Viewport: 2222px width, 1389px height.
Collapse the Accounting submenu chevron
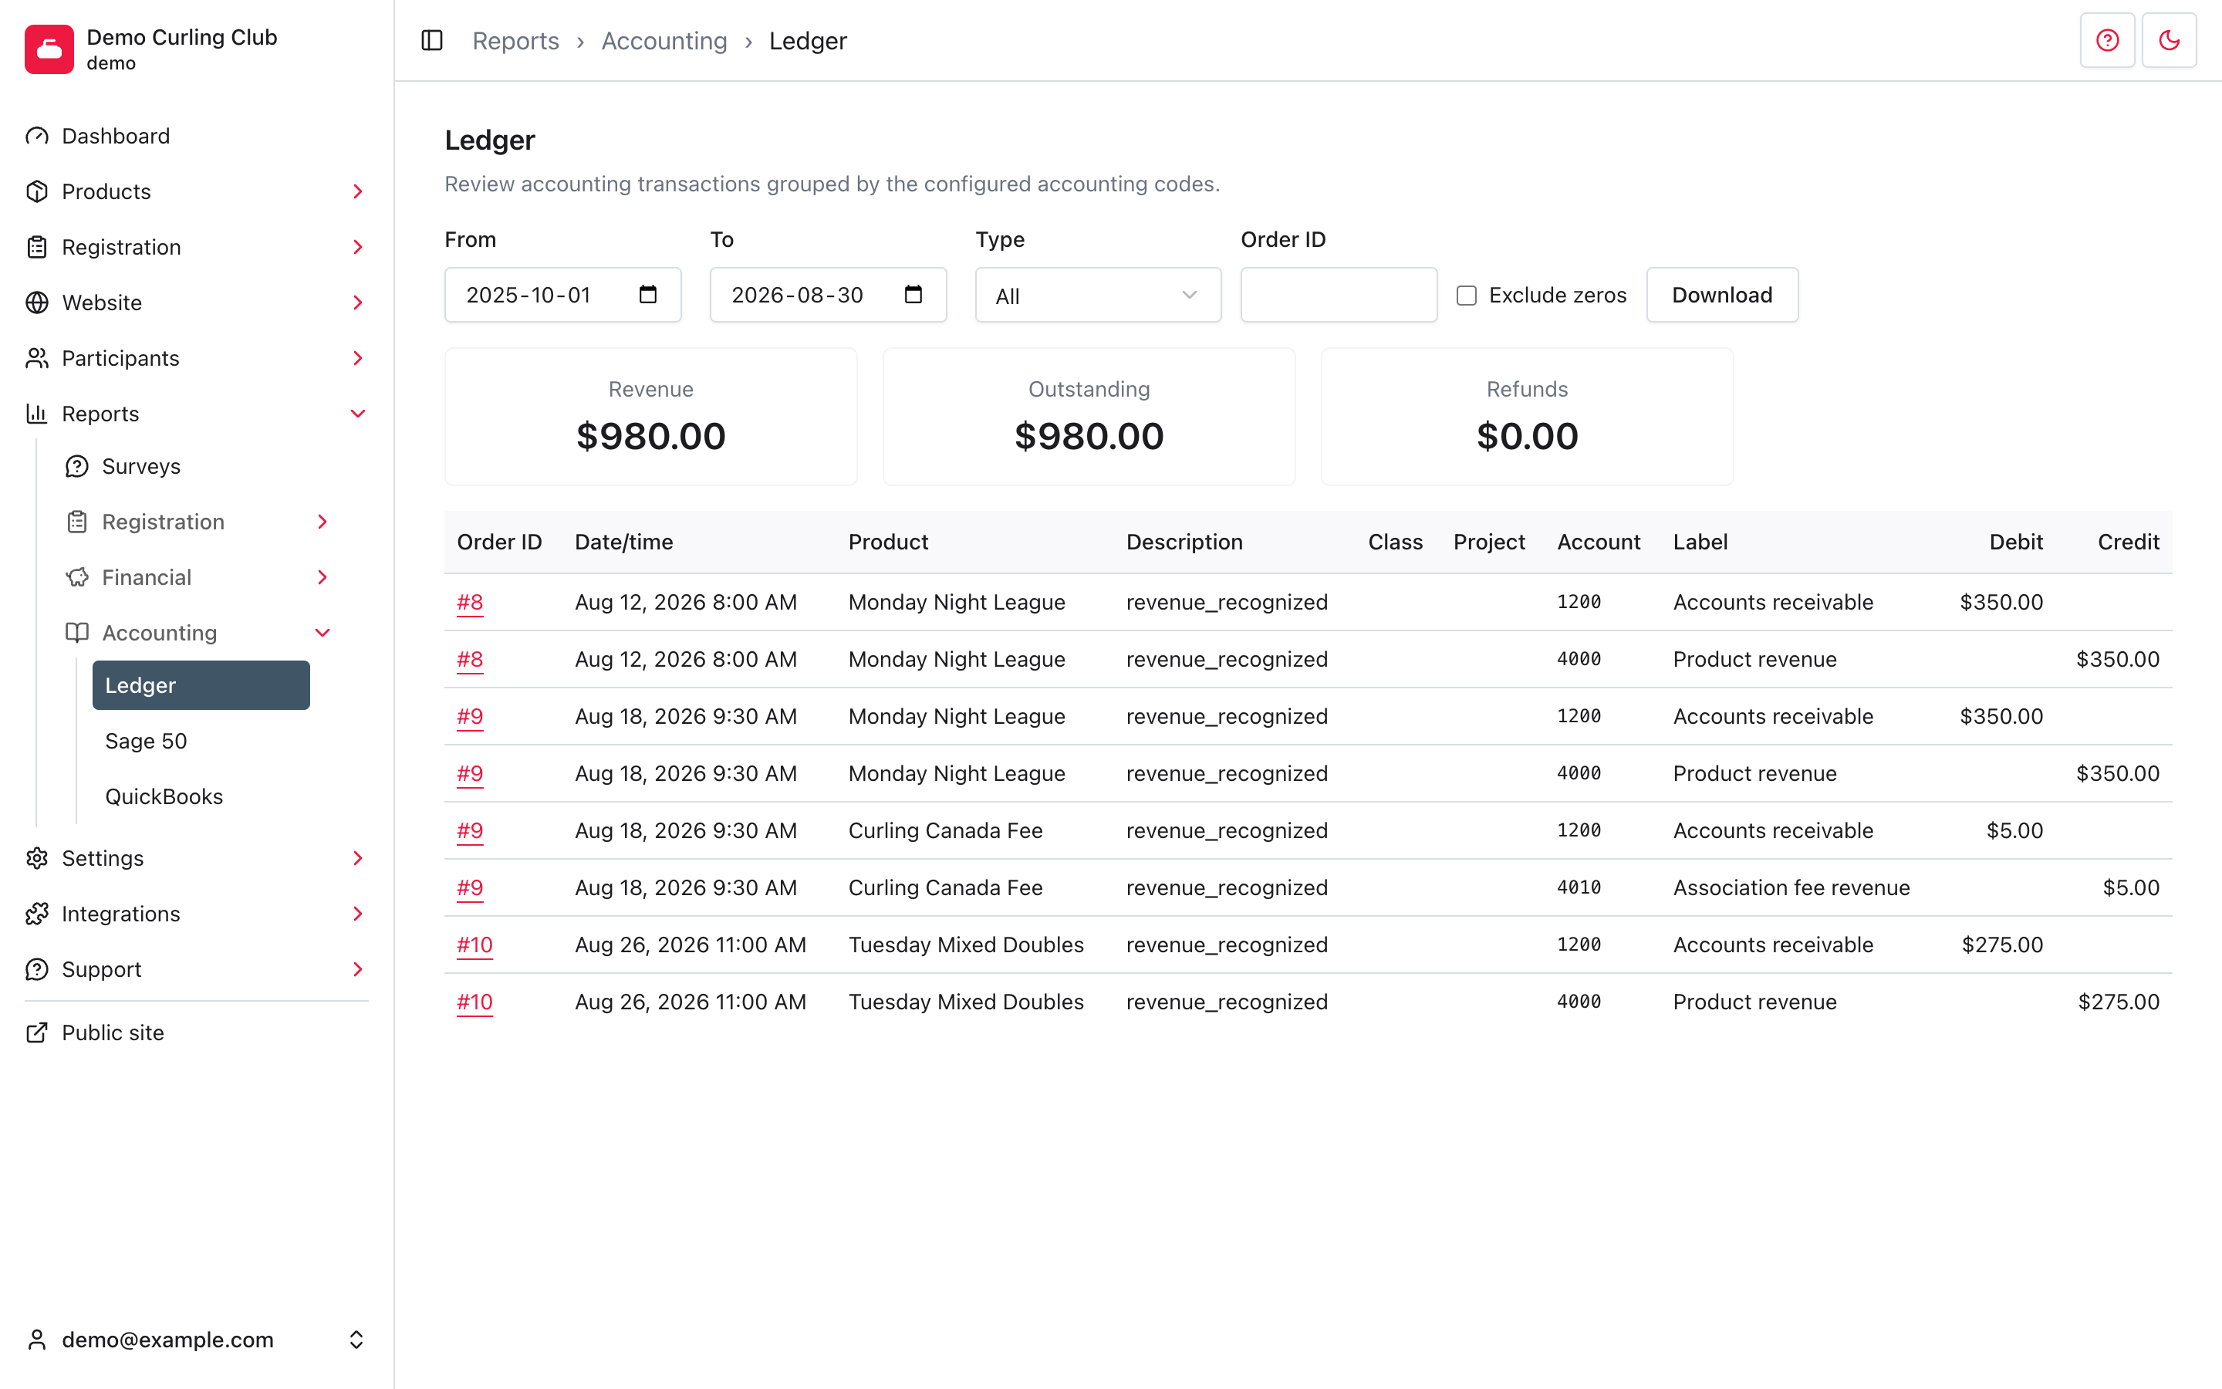[x=322, y=633]
